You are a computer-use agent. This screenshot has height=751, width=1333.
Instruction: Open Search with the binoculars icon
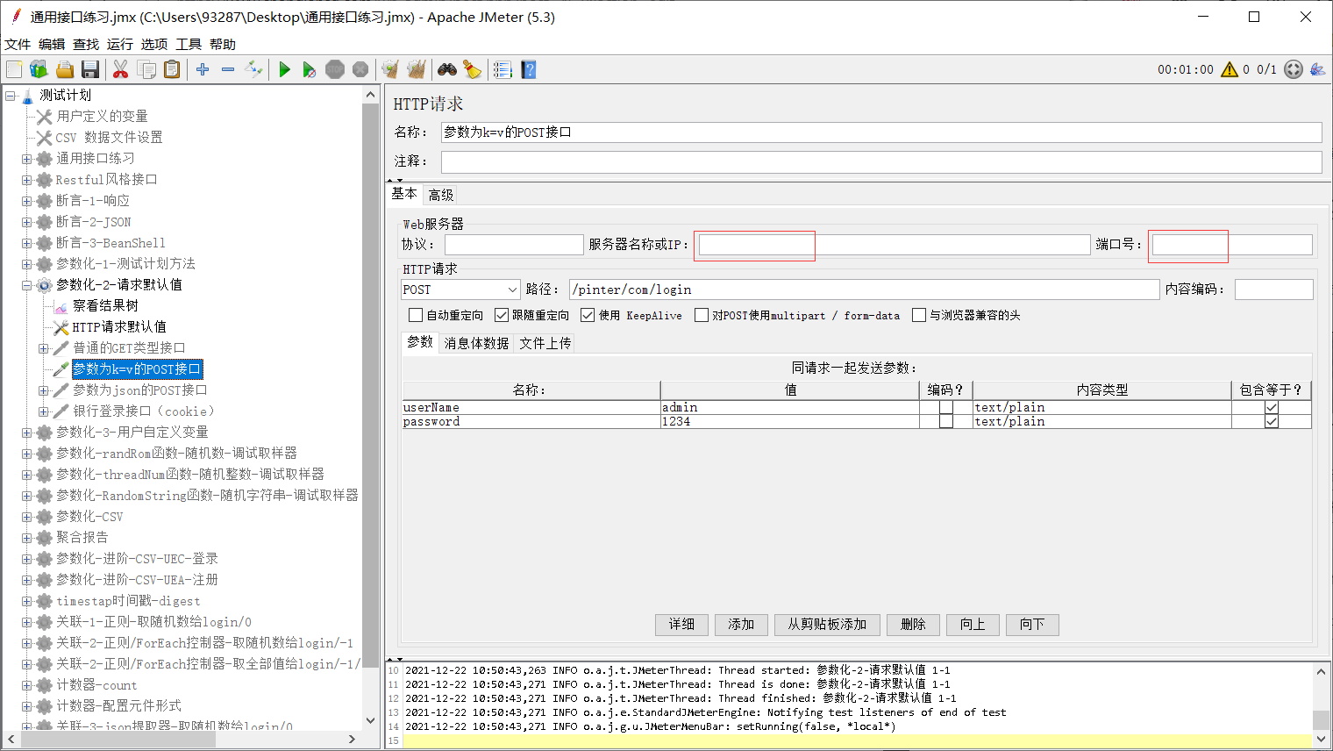click(x=447, y=69)
